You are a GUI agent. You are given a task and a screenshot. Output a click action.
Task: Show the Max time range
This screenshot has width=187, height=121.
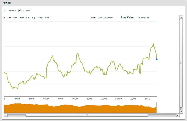click(x=47, y=18)
